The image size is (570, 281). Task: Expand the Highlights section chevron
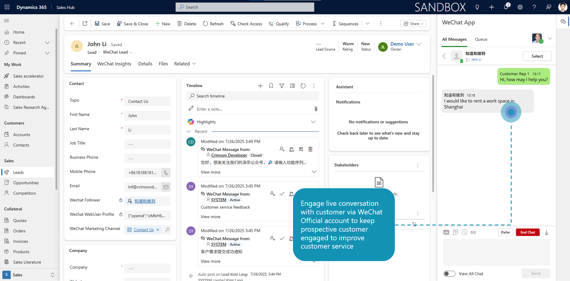313,122
